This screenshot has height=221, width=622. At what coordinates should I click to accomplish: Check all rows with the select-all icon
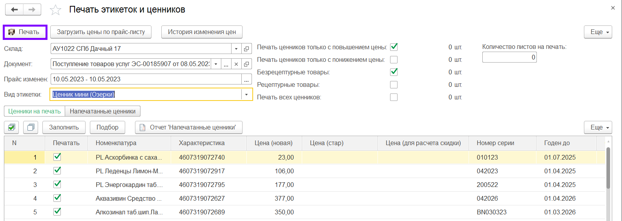11,127
